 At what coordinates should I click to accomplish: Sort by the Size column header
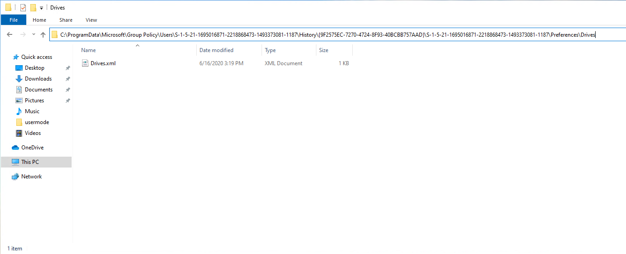(324, 50)
